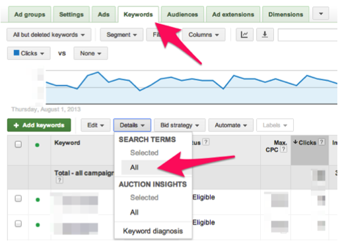This screenshot has height=241, width=338.
Task: Click Eligible status in second keyword row
Action: pyautogui.click(x=203, y=223)
